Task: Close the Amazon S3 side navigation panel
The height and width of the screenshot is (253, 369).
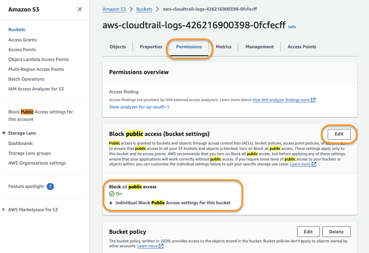Action: click(80, 9)
